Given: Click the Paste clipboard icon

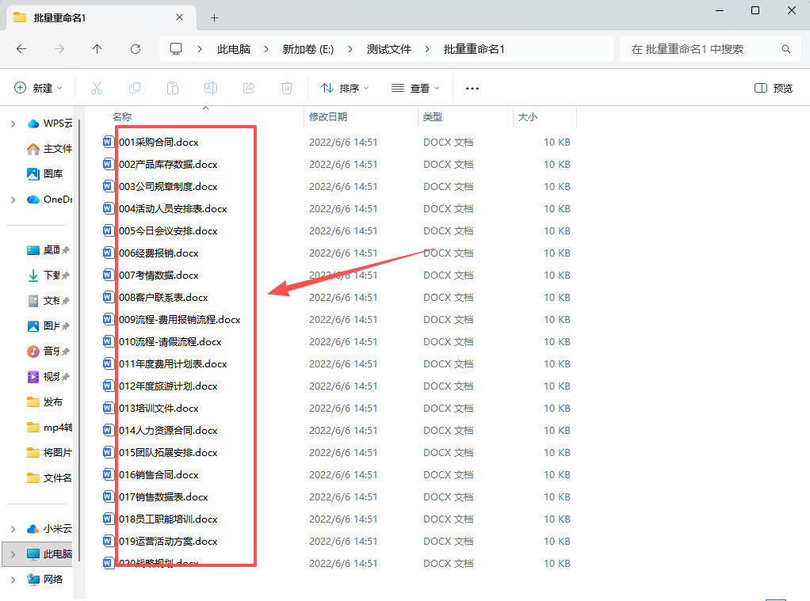Looking at the screenshot, I should click(173, 89).
